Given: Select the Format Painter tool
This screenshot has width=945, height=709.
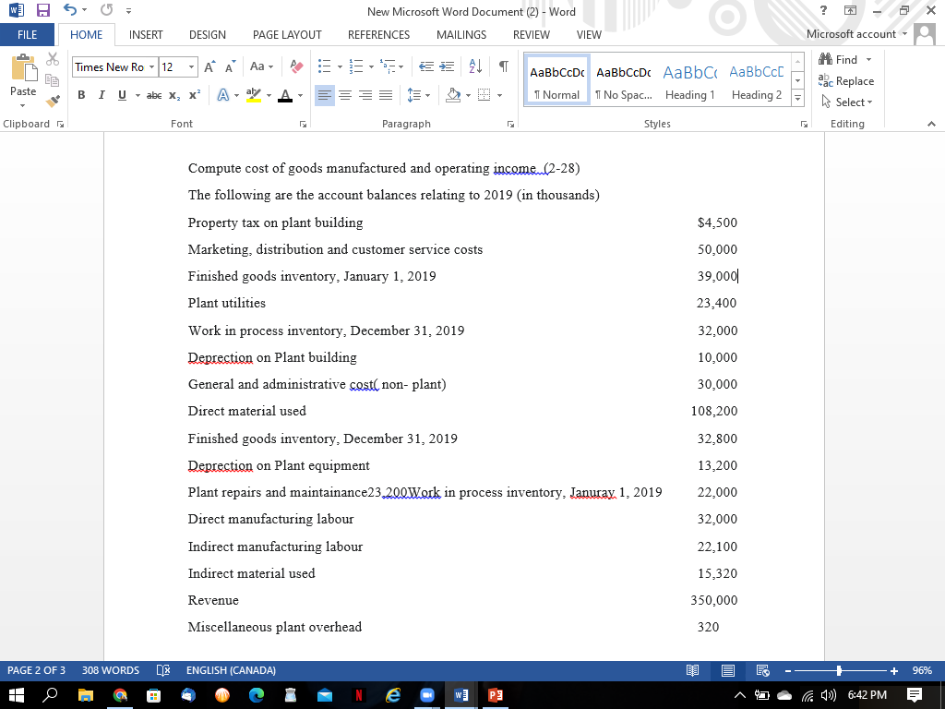Looking at the screenshot, I should click(x=53, y=100).
